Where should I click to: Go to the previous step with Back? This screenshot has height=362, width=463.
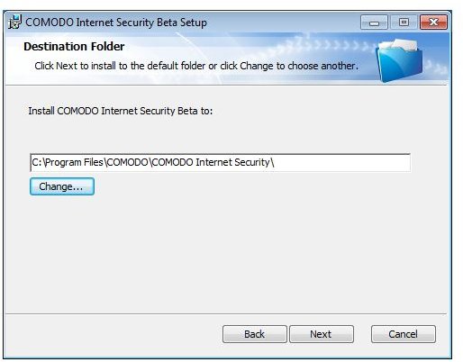(x=255, y=334)
